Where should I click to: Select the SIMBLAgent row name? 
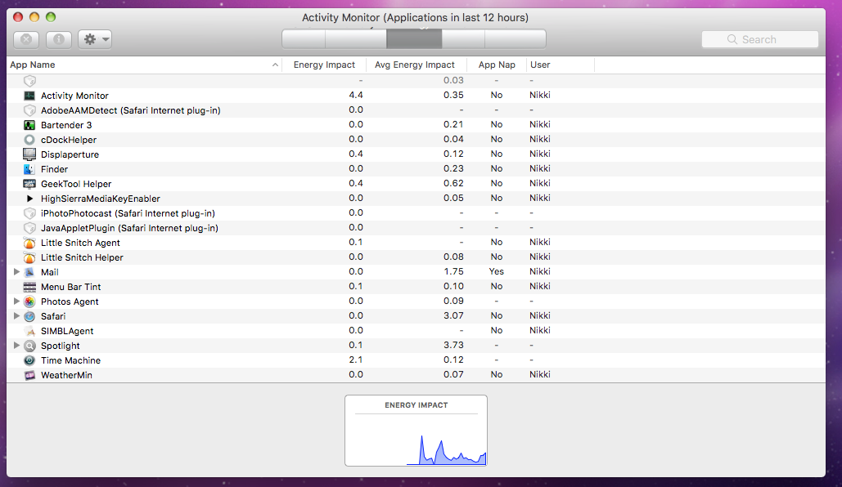point(67,331)
